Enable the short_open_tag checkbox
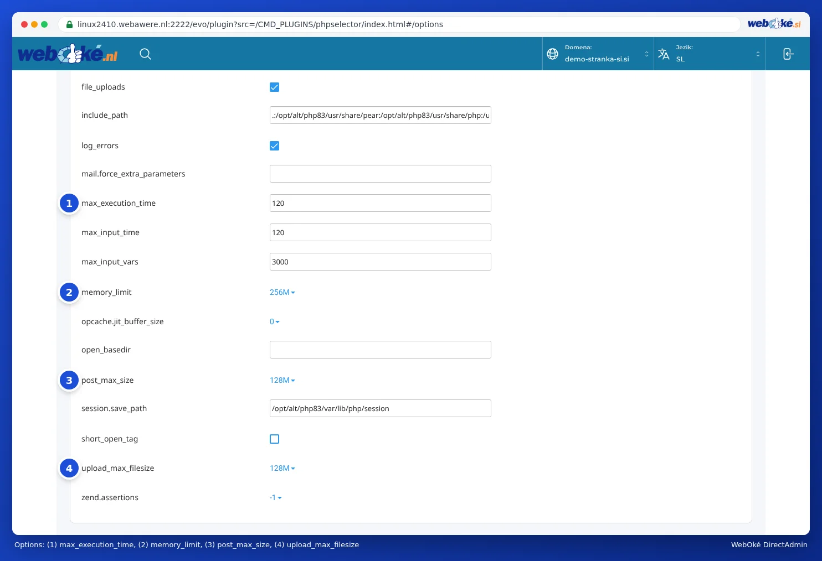 click(274, 439)
